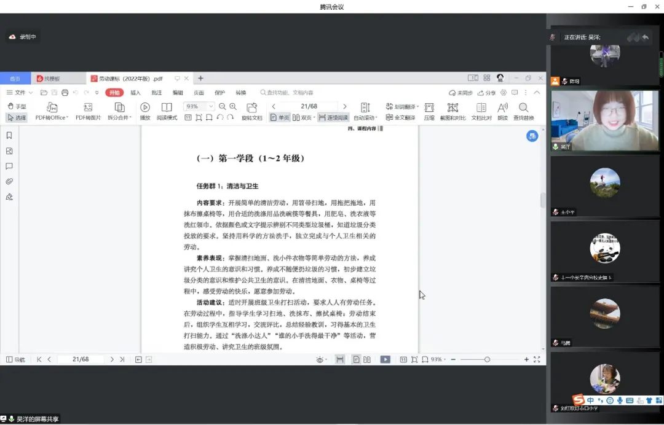Toggle single-page icon in status bar
This screenshot has height=425, width=664.
click(x=356, y=359)
